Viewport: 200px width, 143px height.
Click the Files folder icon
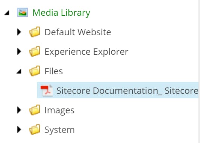pos(35,71)
